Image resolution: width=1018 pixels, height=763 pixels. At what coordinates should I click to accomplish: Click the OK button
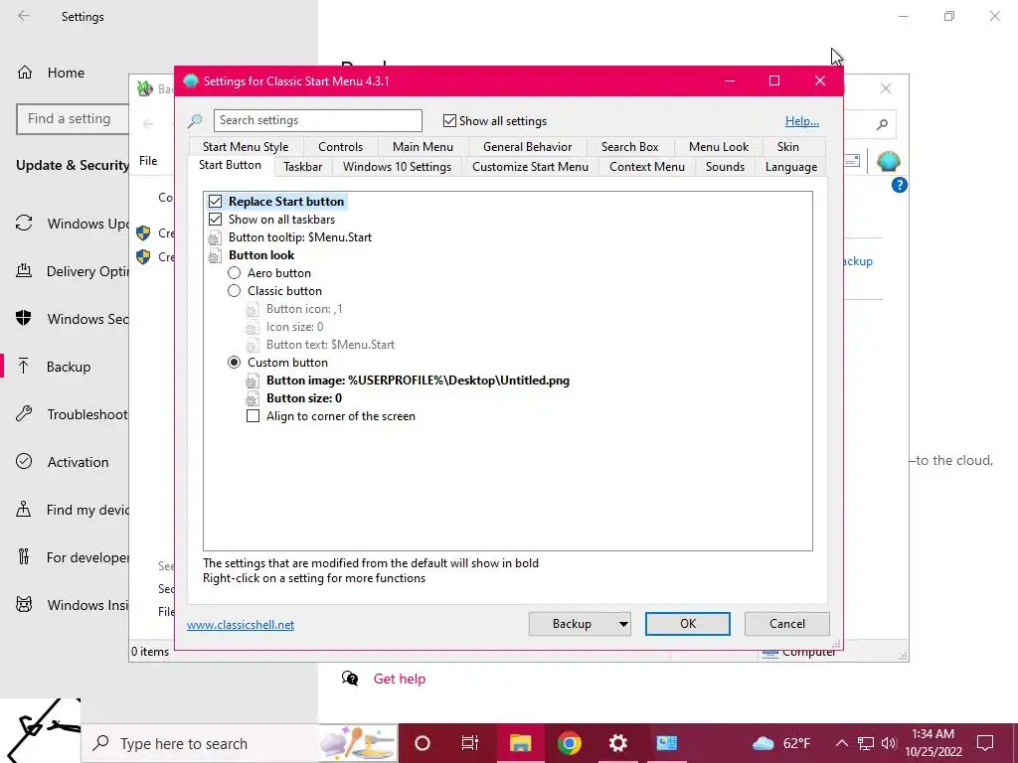pos(688,624)
